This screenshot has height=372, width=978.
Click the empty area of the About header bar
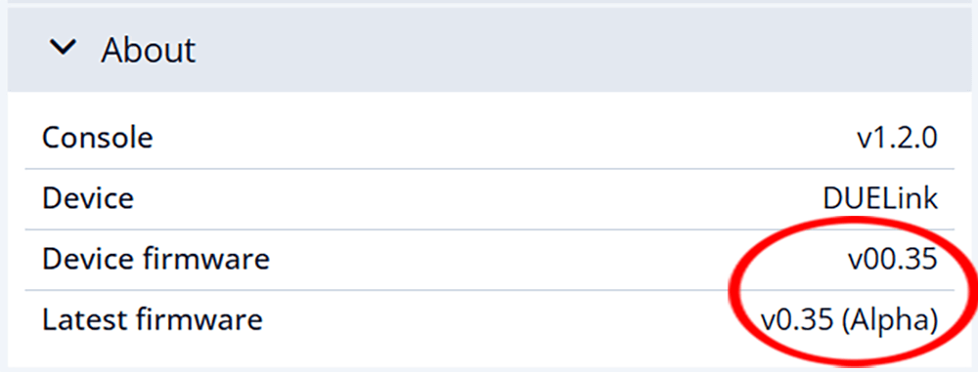coord(561,49)
